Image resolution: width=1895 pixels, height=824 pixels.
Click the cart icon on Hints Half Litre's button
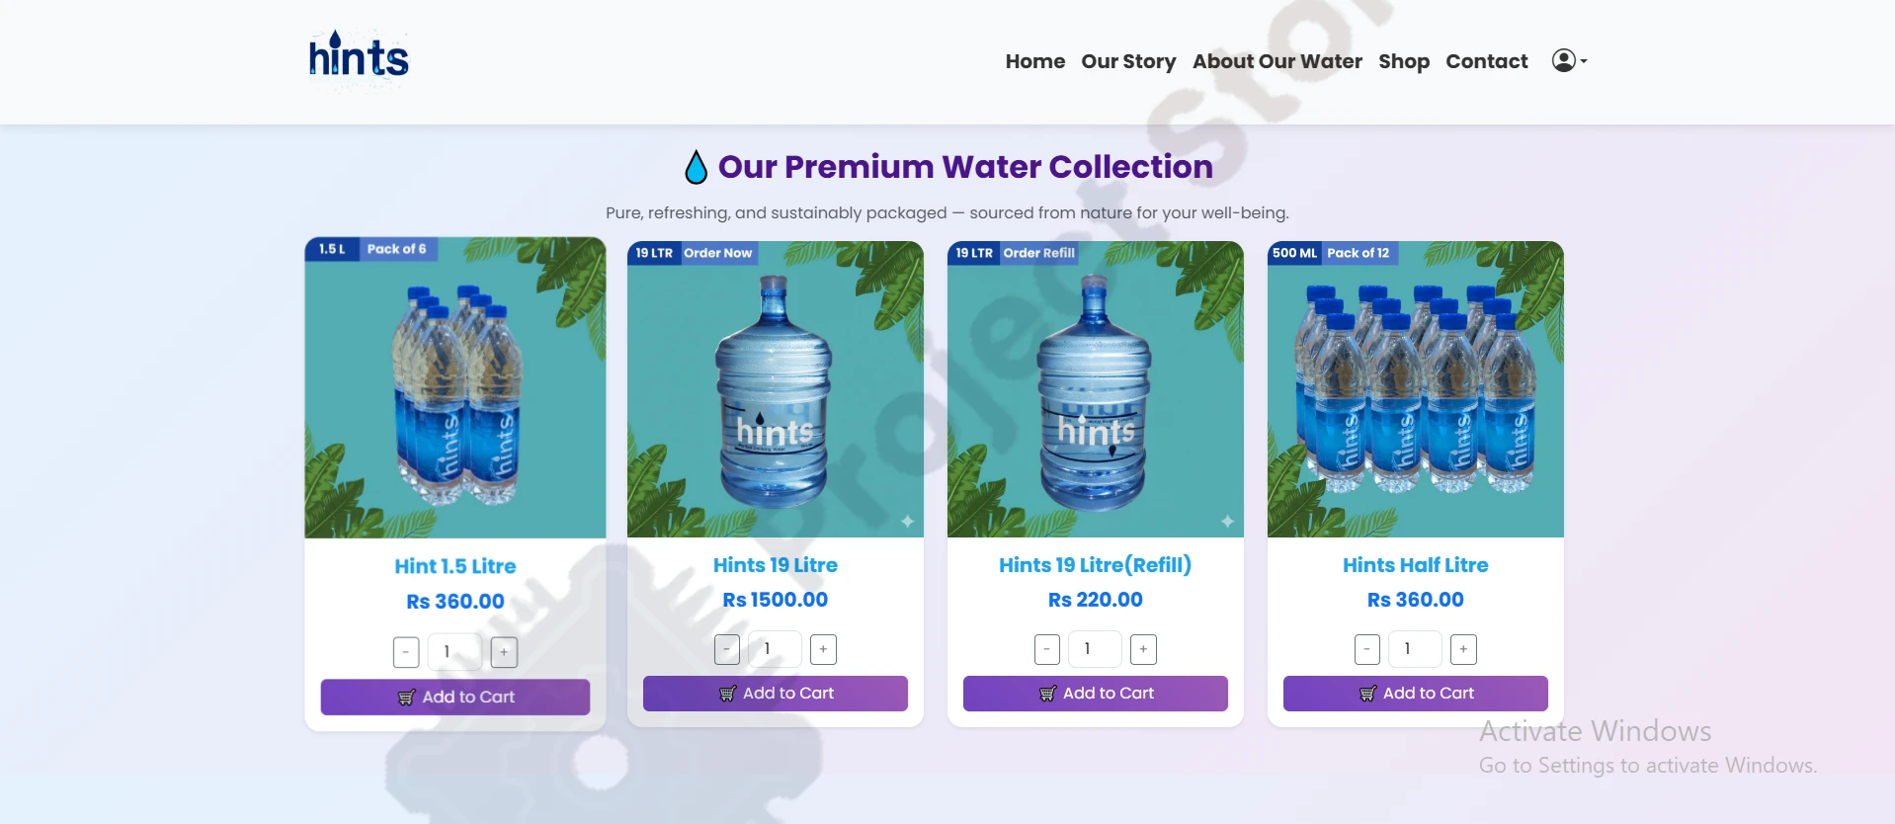pyautogui.click(x=1368, y=693)
